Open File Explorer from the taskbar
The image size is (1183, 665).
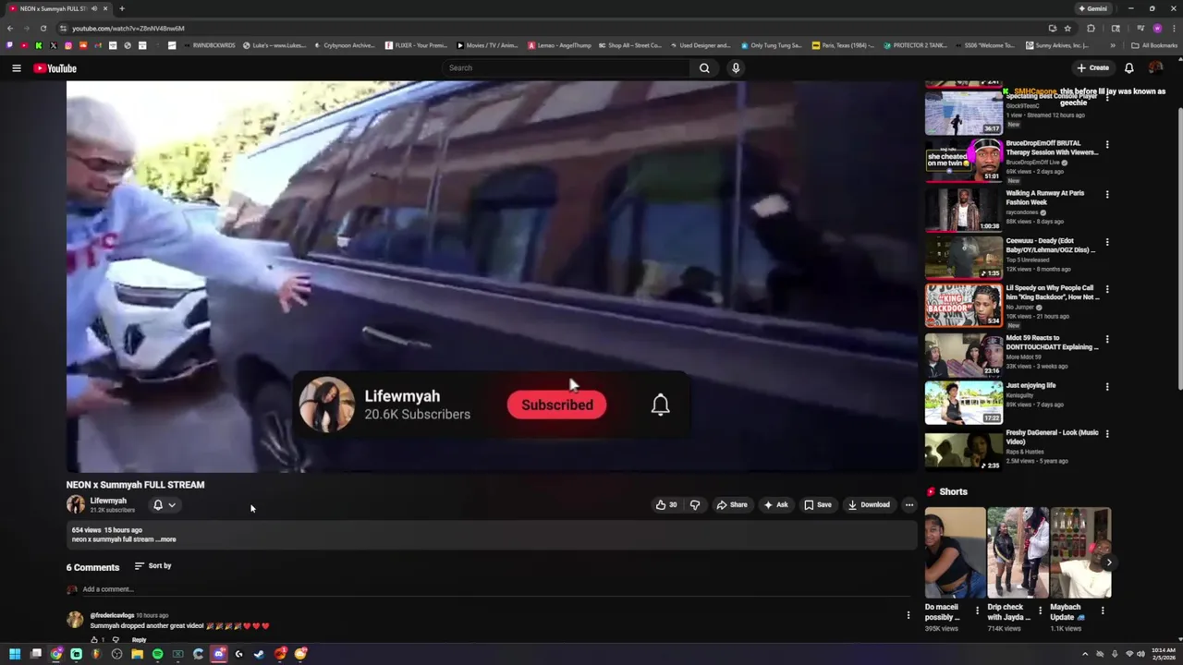tap(137, 654)
